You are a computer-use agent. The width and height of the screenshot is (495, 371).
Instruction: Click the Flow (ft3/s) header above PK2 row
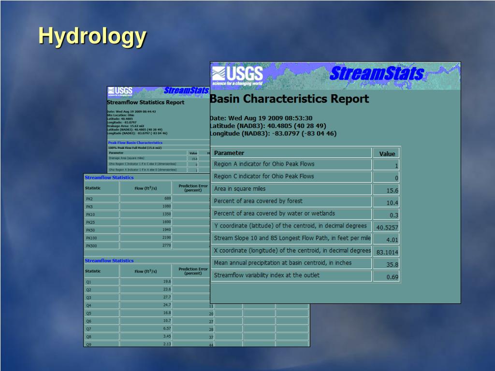146,188
